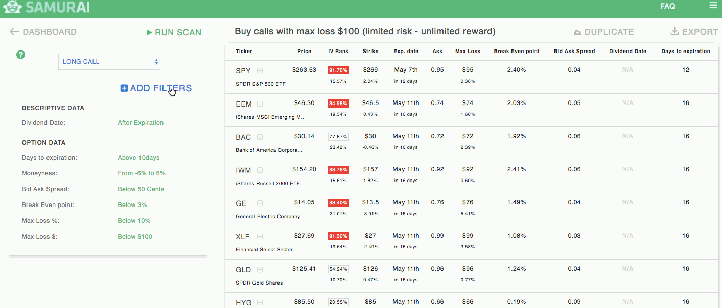Click the Run Scan play icon
The image size is (722, 308).
pyautogui.click(x=149, y=32)
